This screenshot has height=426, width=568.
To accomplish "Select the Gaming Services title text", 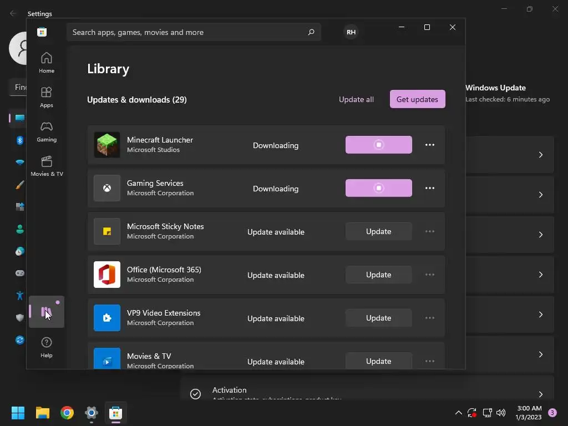I will [x=155, y=183].
